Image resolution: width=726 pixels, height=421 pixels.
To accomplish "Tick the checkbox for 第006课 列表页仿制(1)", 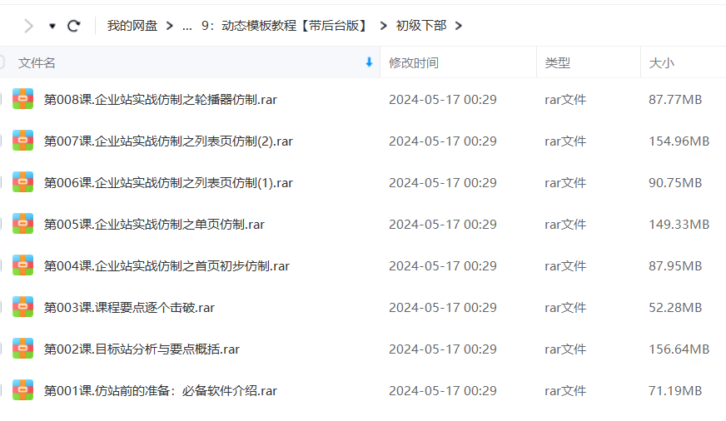I will pyautogui.click(x=2, y=182).
